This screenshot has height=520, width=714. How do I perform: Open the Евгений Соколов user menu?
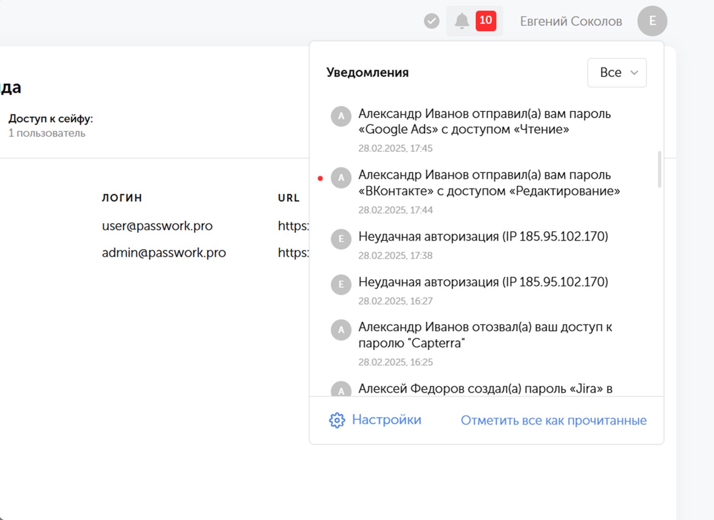[571, 21]
